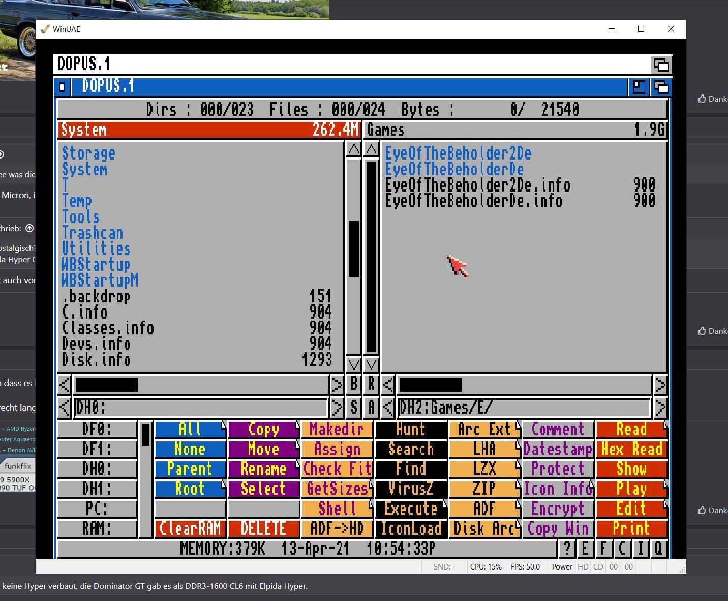Click the DELETE button
The image size is (728, 601).
coord(263,528)
